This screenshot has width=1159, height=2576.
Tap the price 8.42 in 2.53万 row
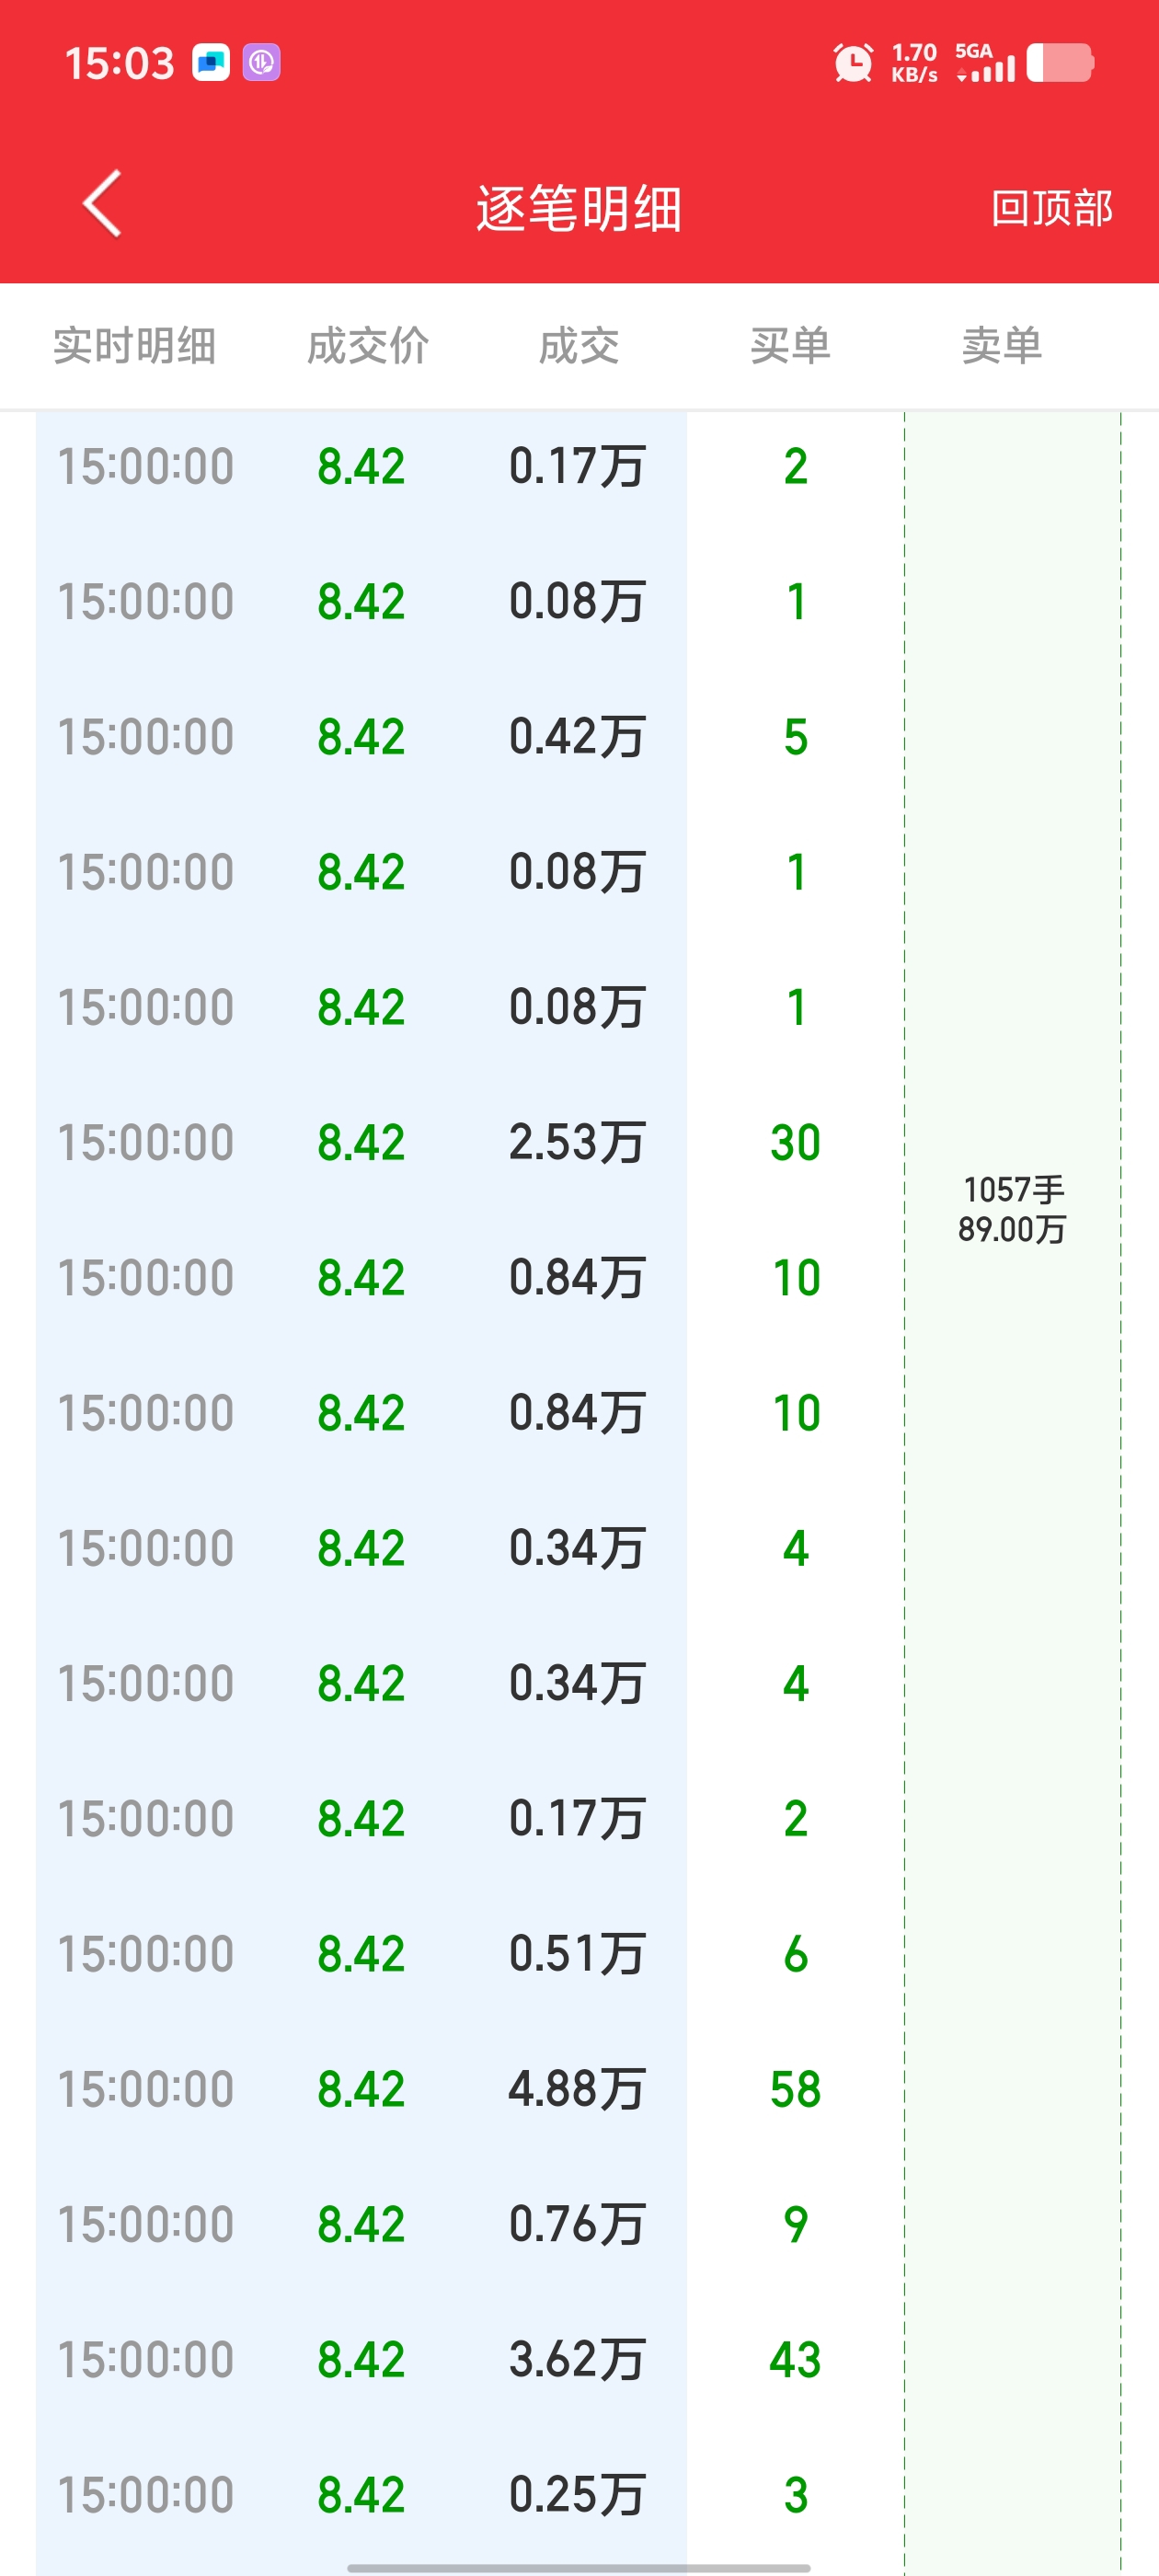(361, 1143)
